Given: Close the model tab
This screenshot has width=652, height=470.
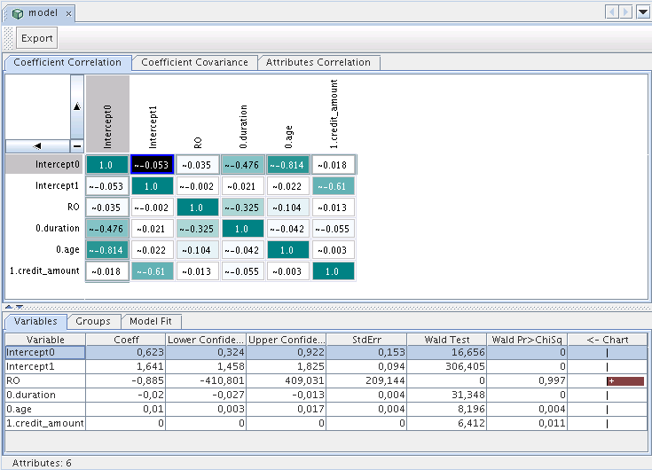Looking at the screenshot, I should (x=68, y=13).
